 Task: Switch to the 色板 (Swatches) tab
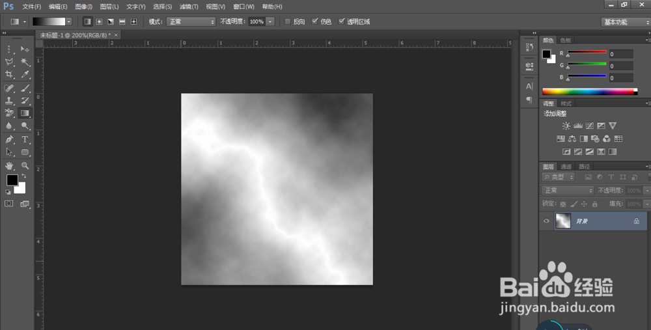(x=566, y=40)
